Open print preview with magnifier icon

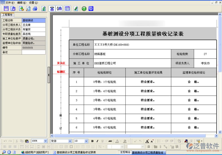(x=28, y=9)
